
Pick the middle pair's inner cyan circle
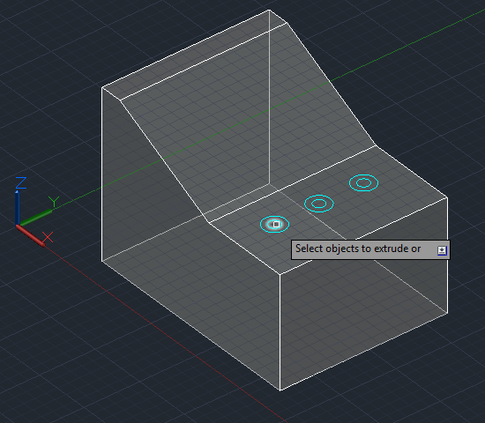coord(319,204)
